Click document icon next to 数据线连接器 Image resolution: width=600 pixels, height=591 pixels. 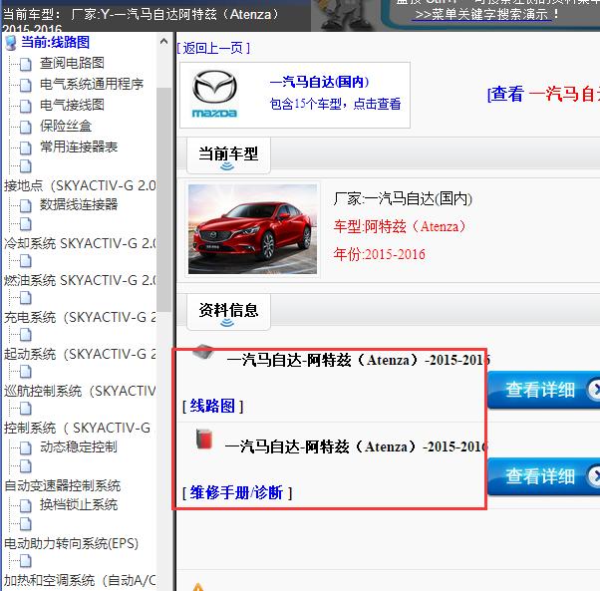(x=26, y=205)
